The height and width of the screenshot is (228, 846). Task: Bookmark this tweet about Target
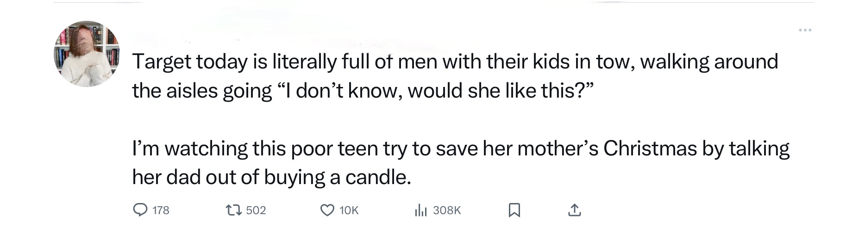click(x=514, y=211)
